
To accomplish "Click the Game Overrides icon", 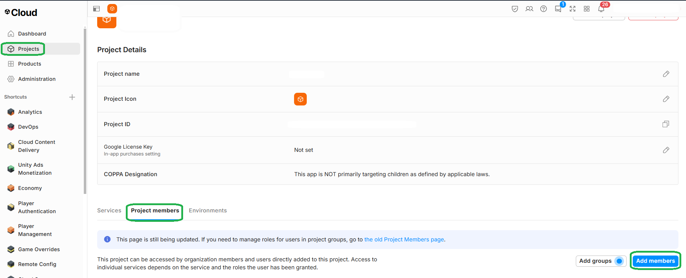I will pyautogui.click(x=11, y=249).
